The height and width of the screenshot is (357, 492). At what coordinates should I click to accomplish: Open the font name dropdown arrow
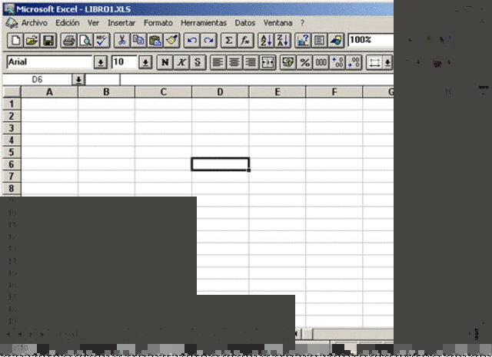pos(101,62)
